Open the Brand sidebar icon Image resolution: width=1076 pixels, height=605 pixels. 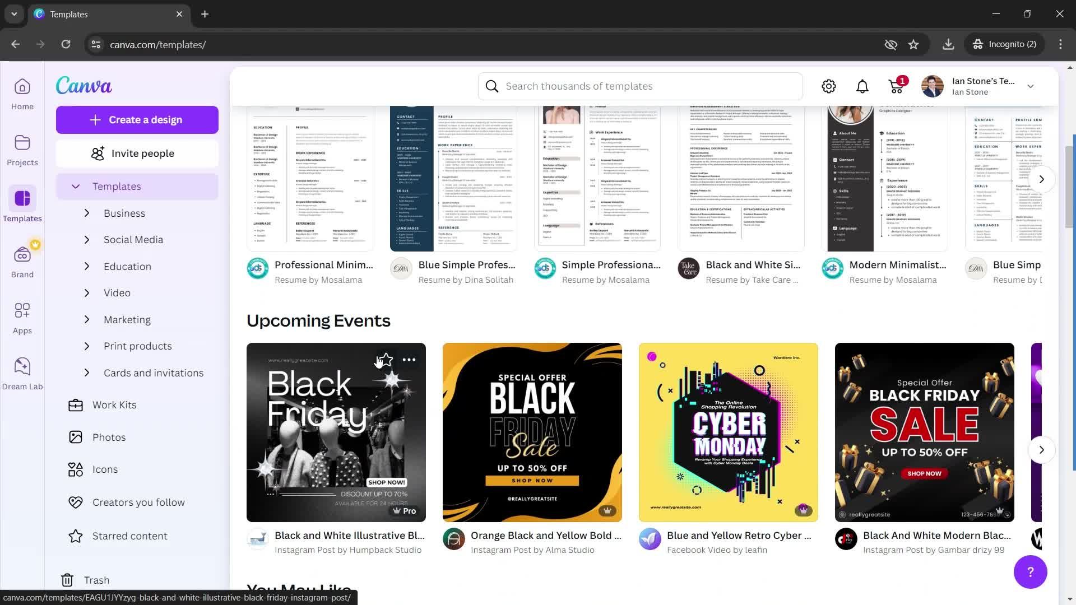[x=22, y=262]
